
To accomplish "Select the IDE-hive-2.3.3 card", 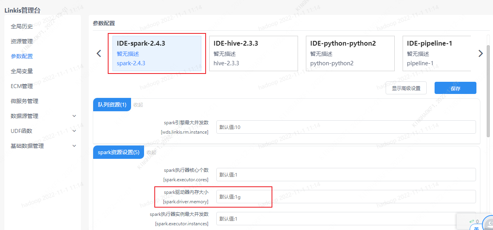I will point(253,53).
